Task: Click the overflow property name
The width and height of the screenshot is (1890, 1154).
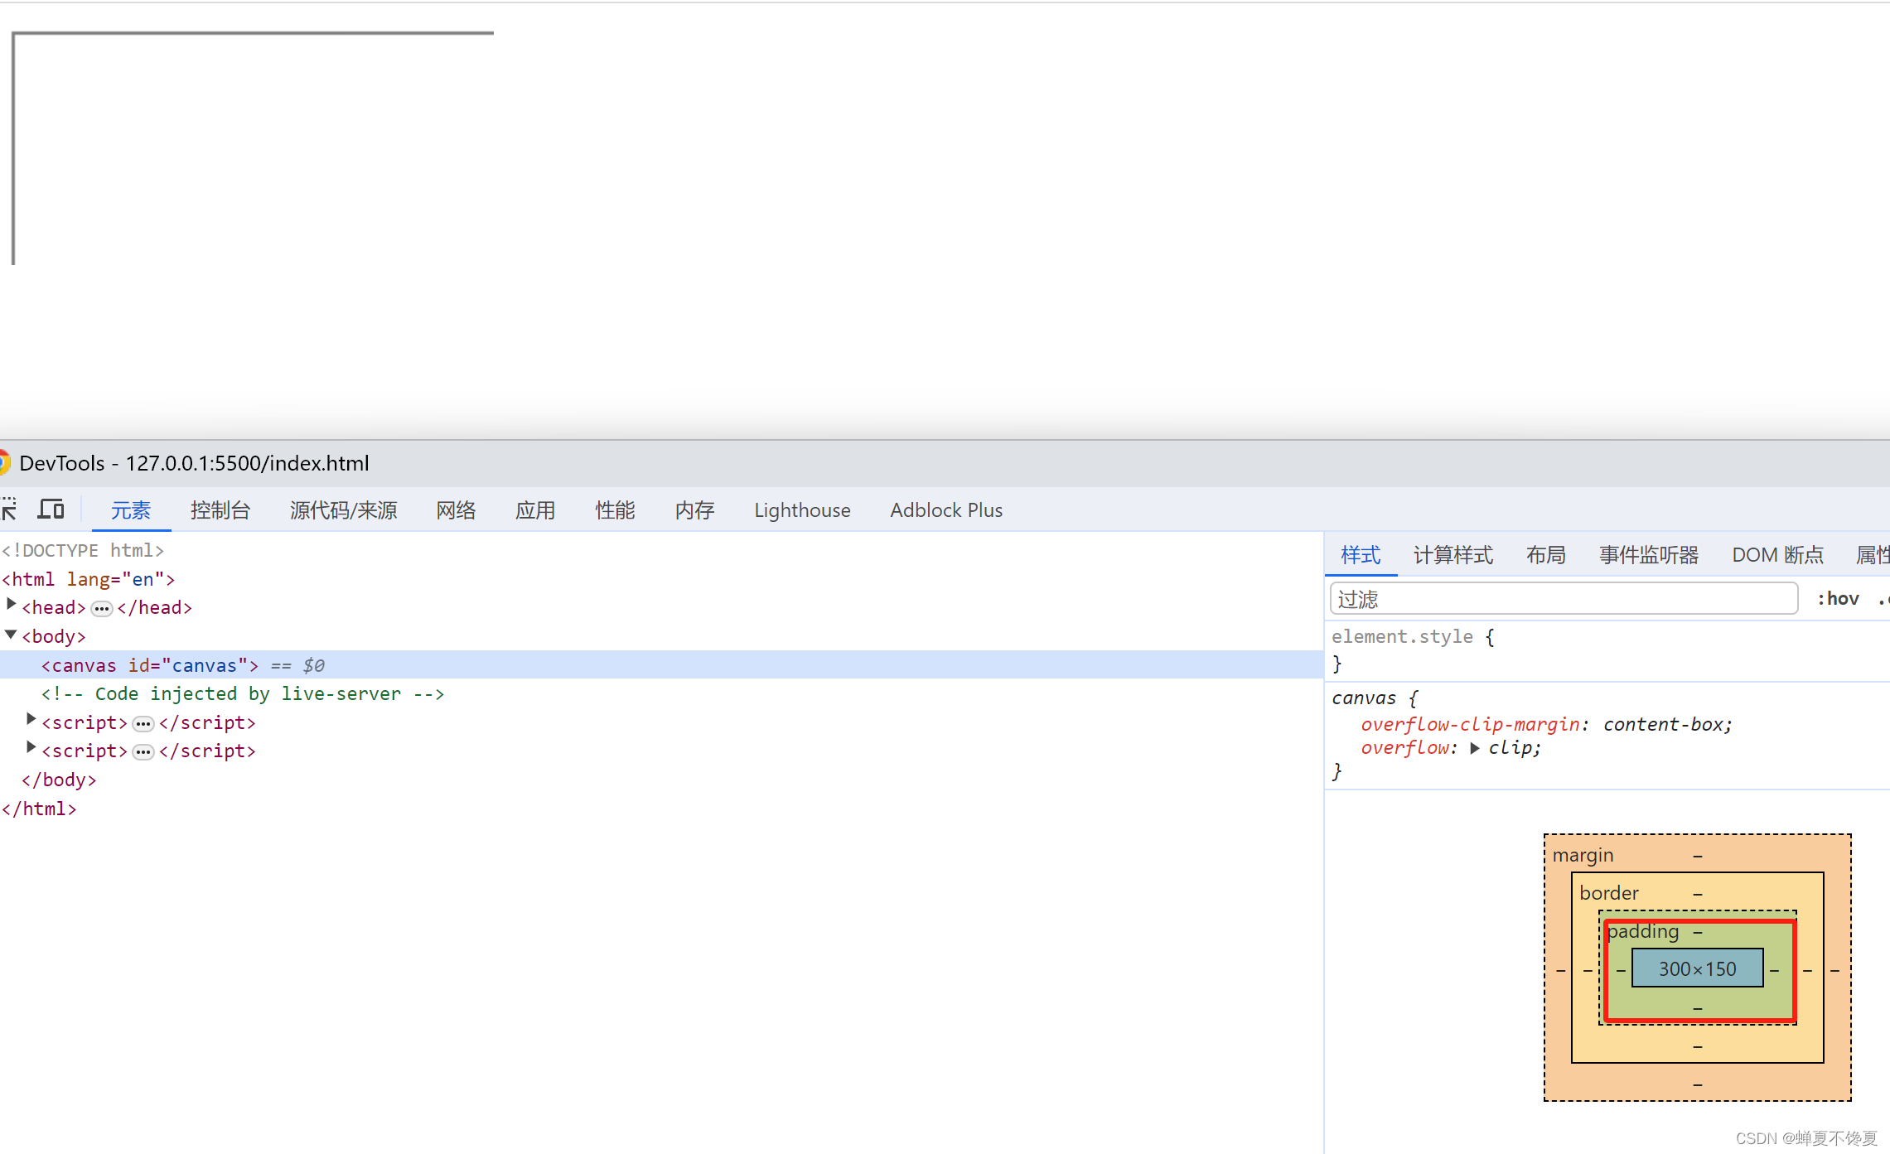Action: click(1405, 748)
